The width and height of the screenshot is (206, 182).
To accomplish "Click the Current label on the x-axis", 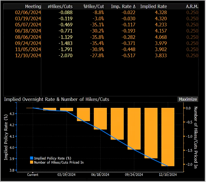I will pyautogui.click(x=33, y=175).
